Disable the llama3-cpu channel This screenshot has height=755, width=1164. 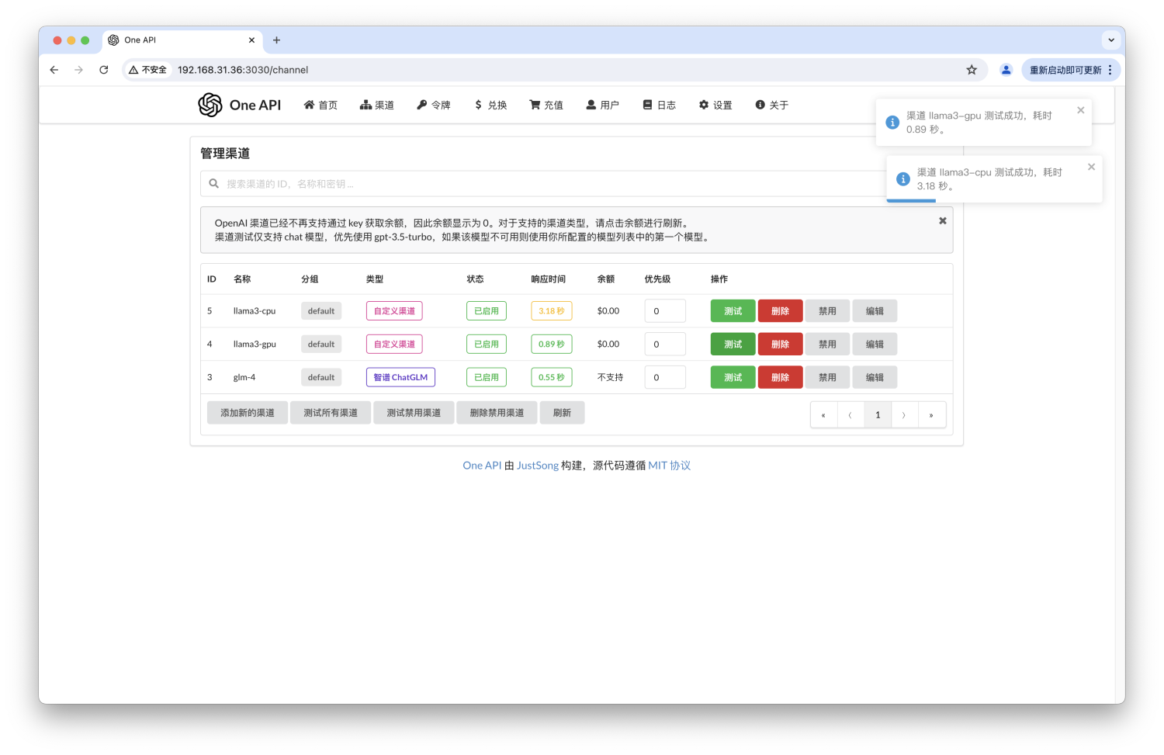click(827, 311)
